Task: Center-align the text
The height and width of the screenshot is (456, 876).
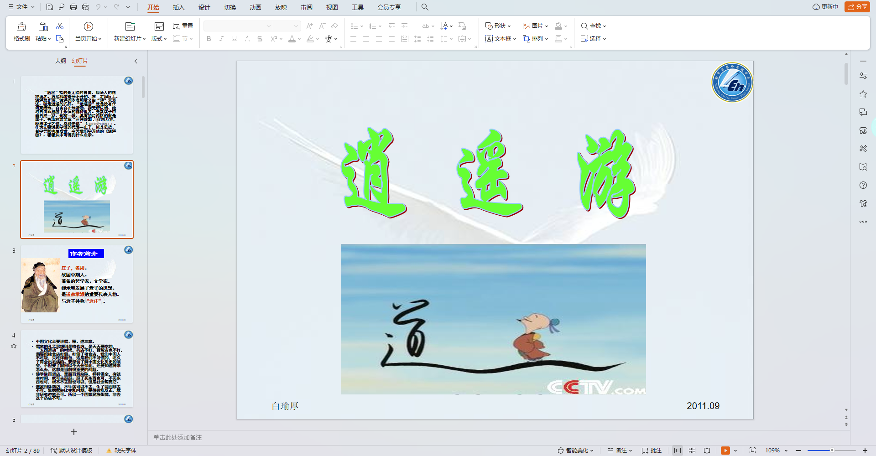Action: tap(366, 39)
